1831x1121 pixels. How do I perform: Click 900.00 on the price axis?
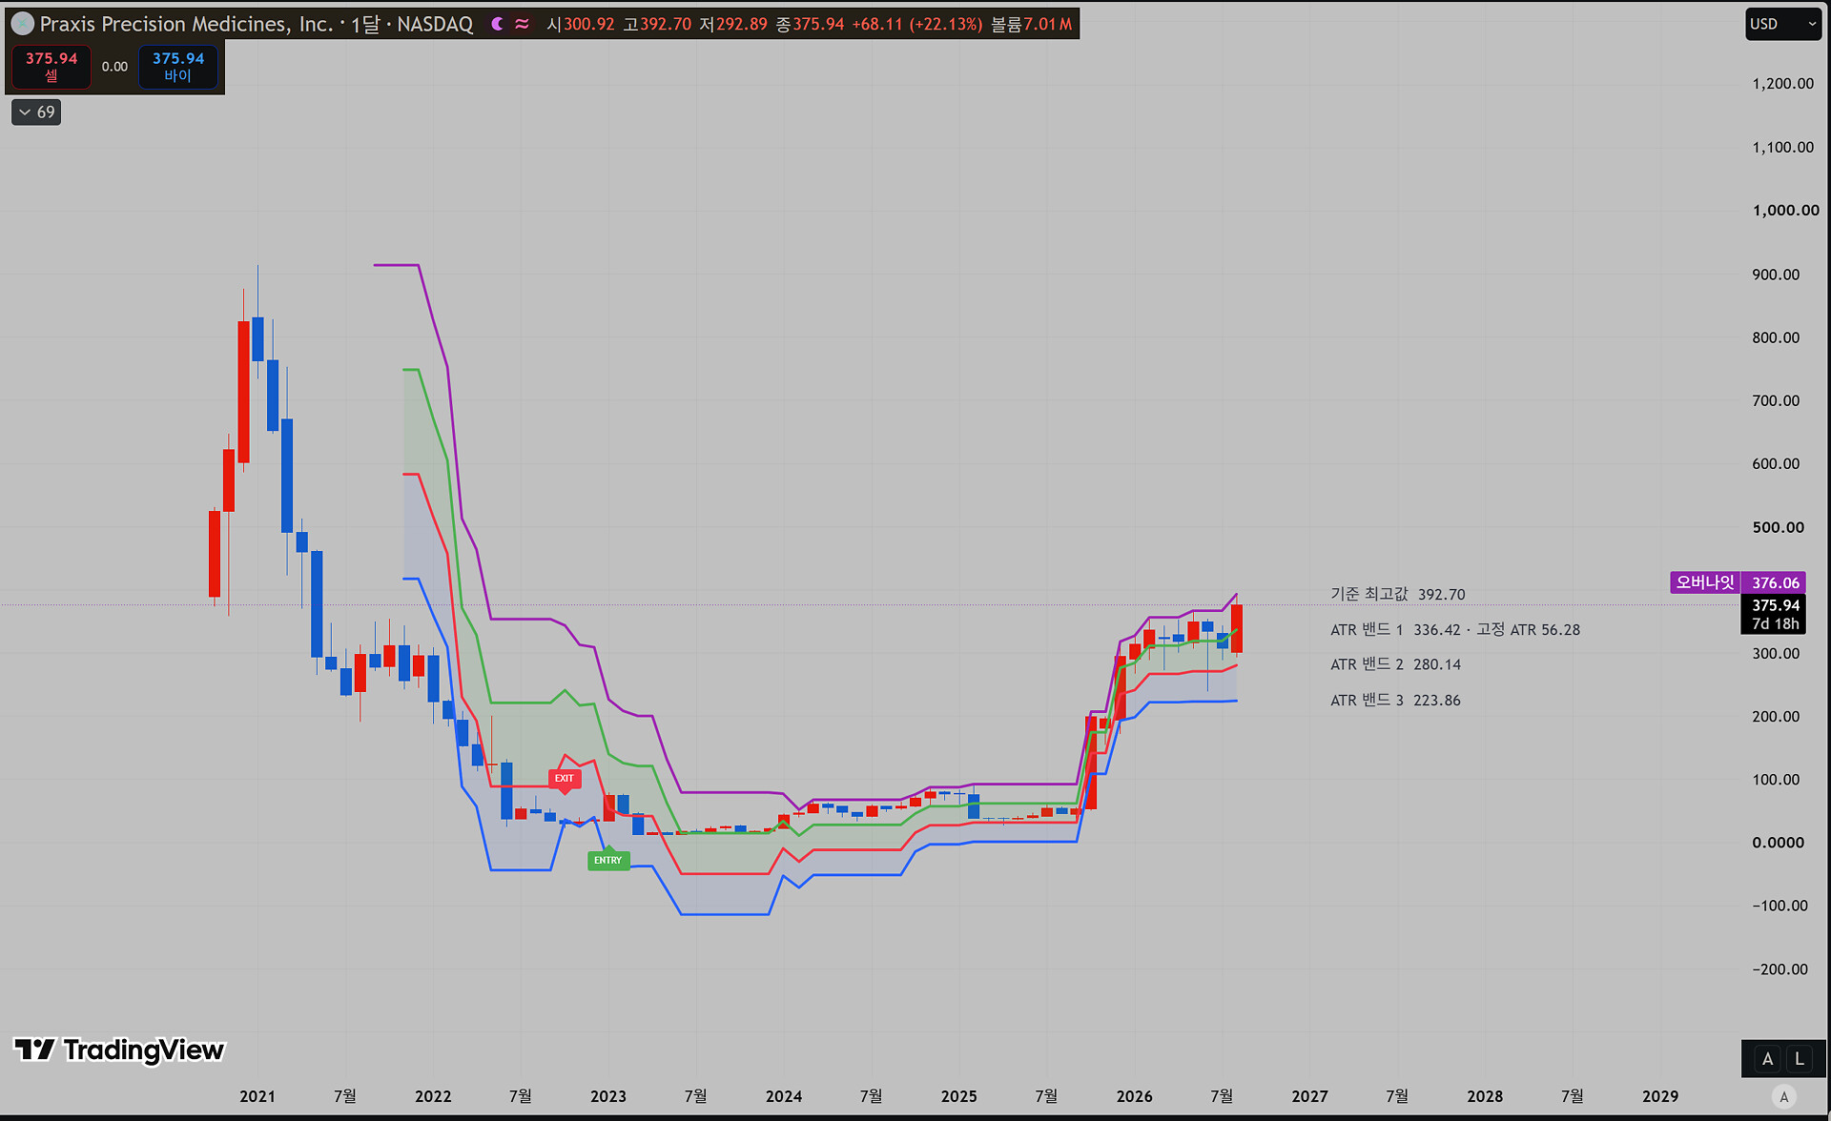coord(1776,275)
